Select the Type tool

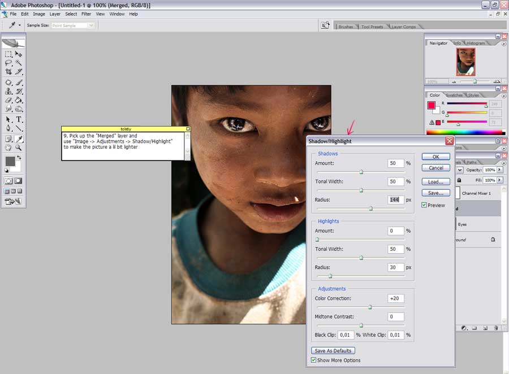pyautogui.click(x=19, y=119)
